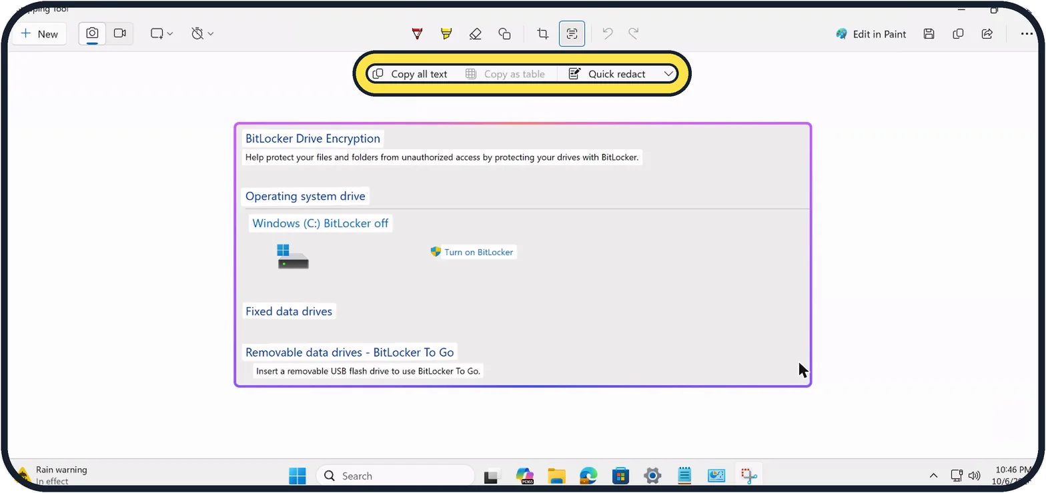Show hidden icons in the system tray

(933, 476)
